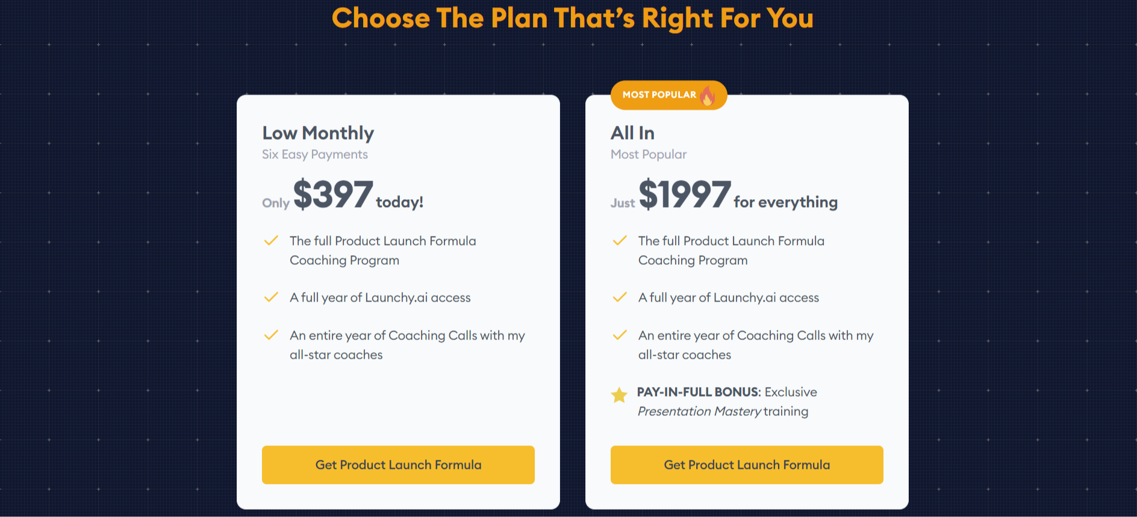Click 'for everything' text in All In card
The image size is (1137, 517).
point(785,202)
